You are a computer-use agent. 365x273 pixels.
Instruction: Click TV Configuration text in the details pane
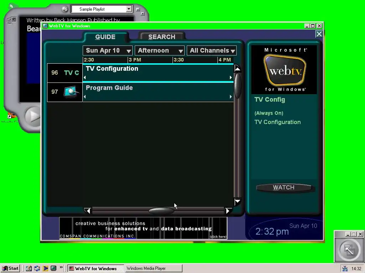pyautogui.click(x=277, y=122)
